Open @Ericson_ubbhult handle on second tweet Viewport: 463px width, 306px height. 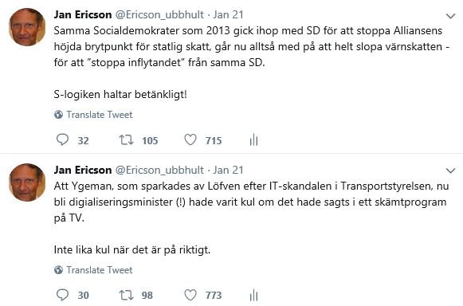click(159, 170)
